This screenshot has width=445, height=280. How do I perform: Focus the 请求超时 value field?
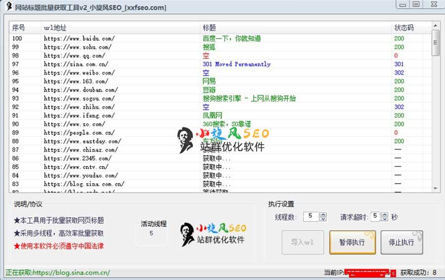tap(376, 217)
